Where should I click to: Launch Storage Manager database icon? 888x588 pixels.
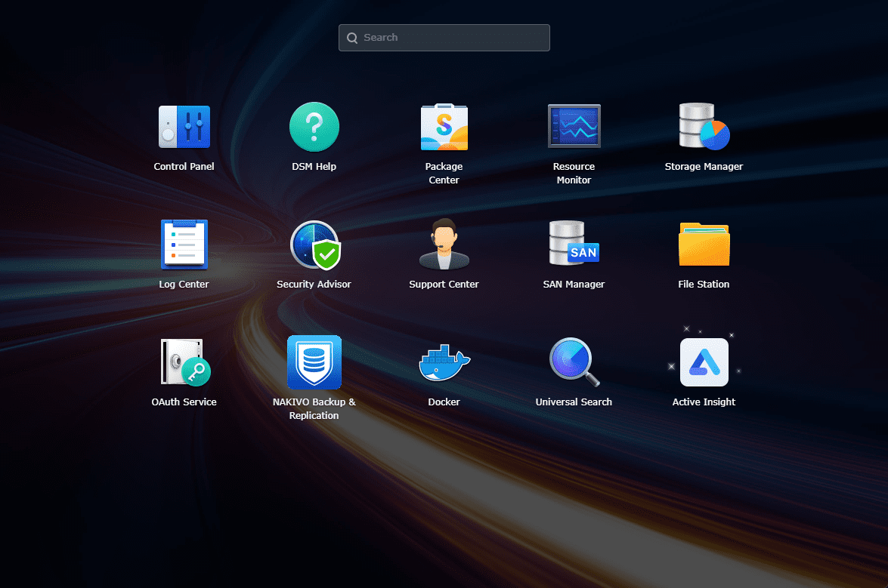coord(704,127)
